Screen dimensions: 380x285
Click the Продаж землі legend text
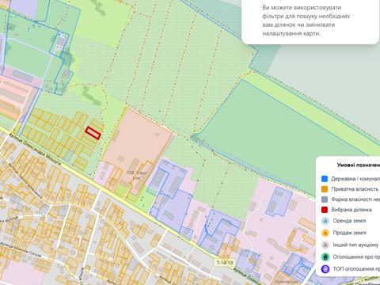pyautogui.click(x=350, y=233)
